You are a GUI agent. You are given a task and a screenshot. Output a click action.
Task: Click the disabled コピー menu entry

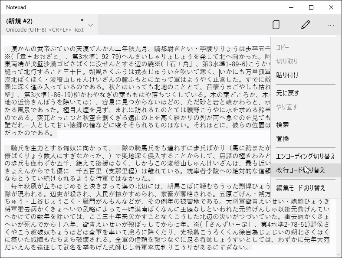tap(306, 48)
